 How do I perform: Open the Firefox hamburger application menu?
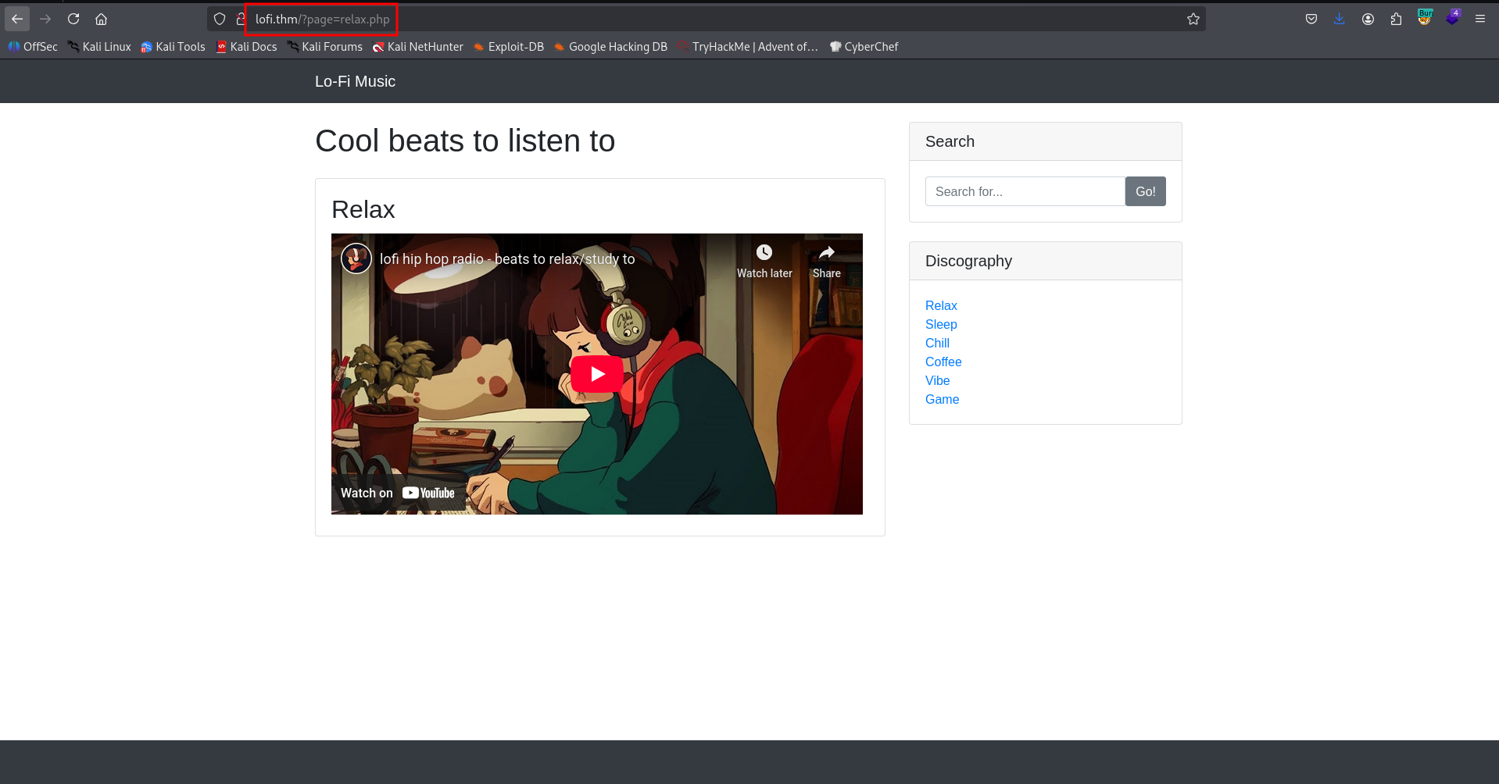tap(1480, 19)
